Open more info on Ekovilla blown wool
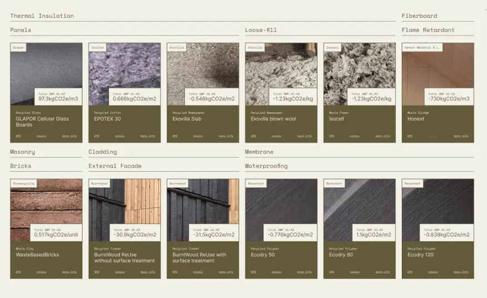Viewport: 487px width, 298px height. click(304, 136)
